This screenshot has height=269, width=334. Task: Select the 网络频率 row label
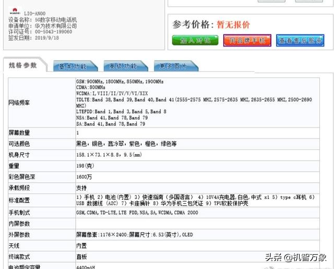point(19,103)
